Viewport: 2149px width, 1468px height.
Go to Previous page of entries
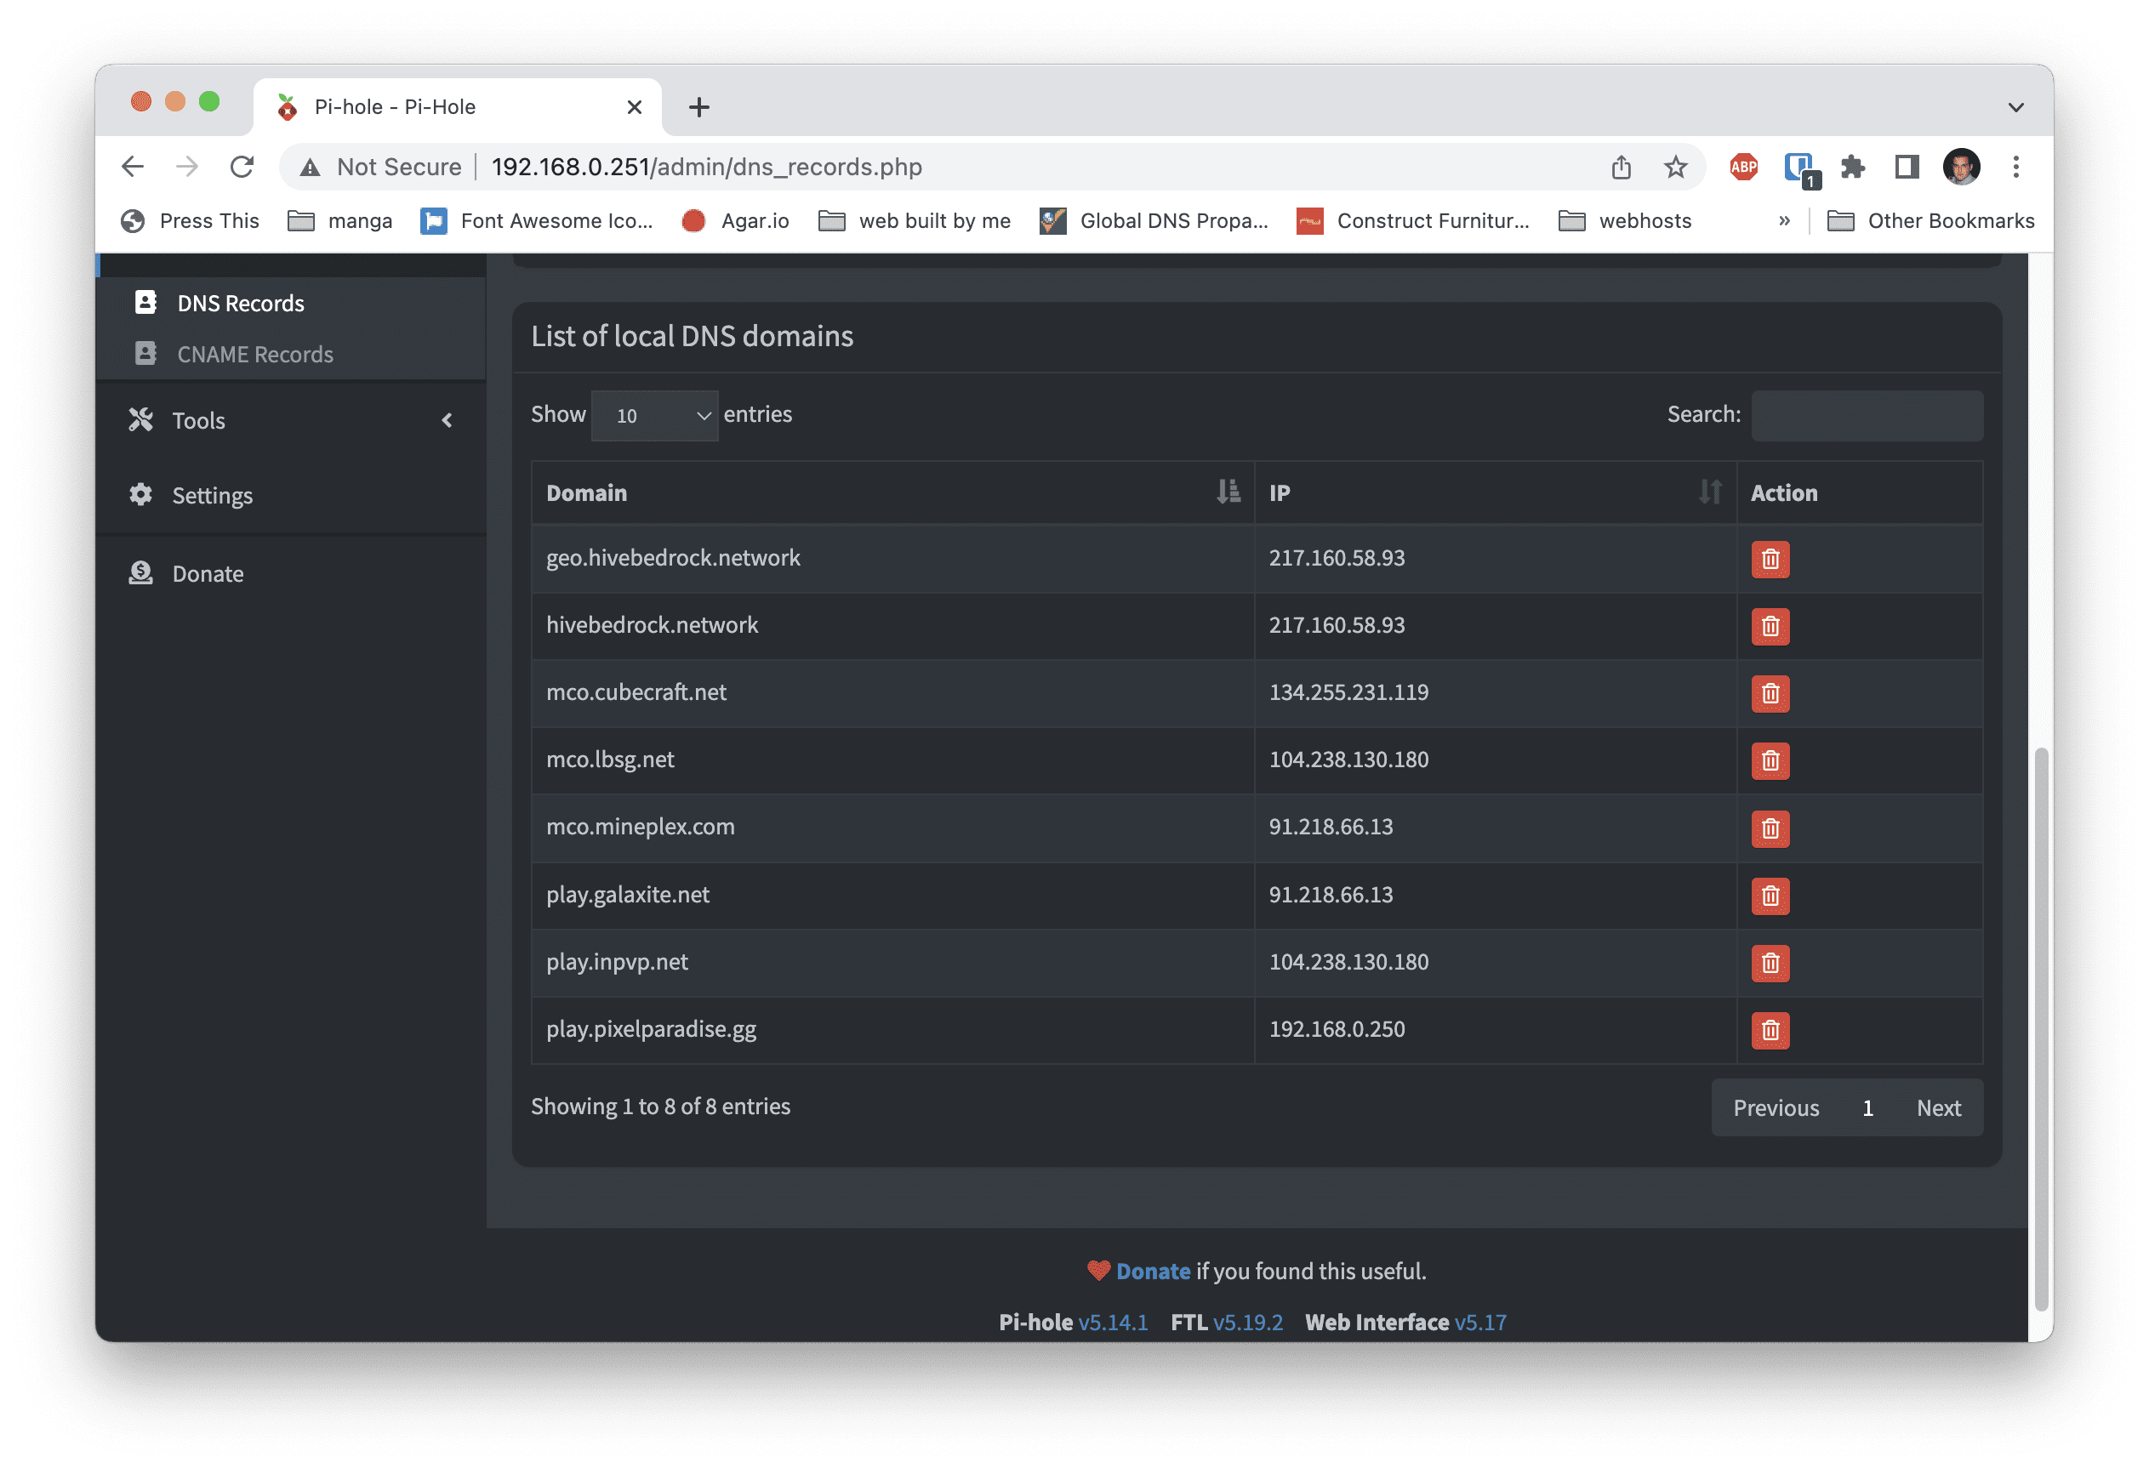pyautogui.click(x=1776, y=1107)
